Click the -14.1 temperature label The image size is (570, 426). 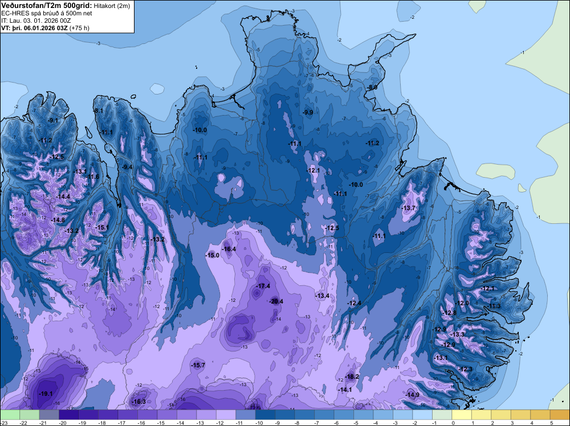[x=345, y=390]
